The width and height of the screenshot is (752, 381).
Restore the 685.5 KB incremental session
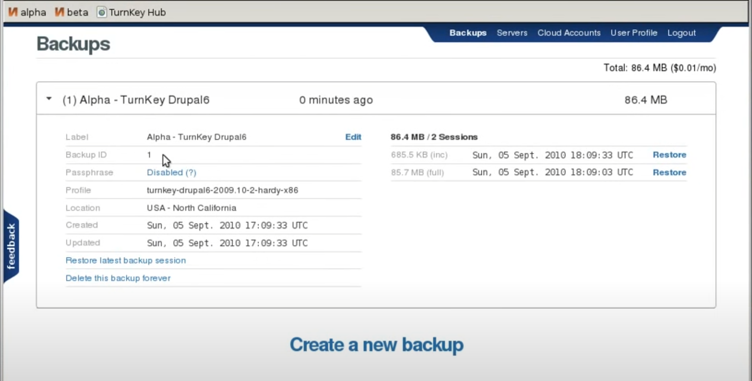(669, 155)
